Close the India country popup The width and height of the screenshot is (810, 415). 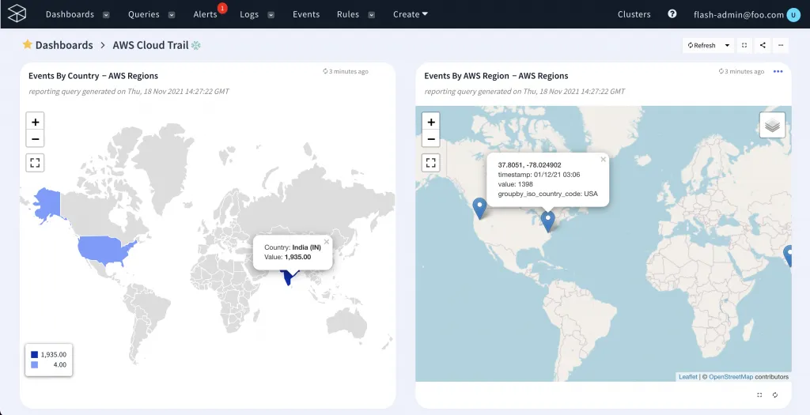click(327, 241)
